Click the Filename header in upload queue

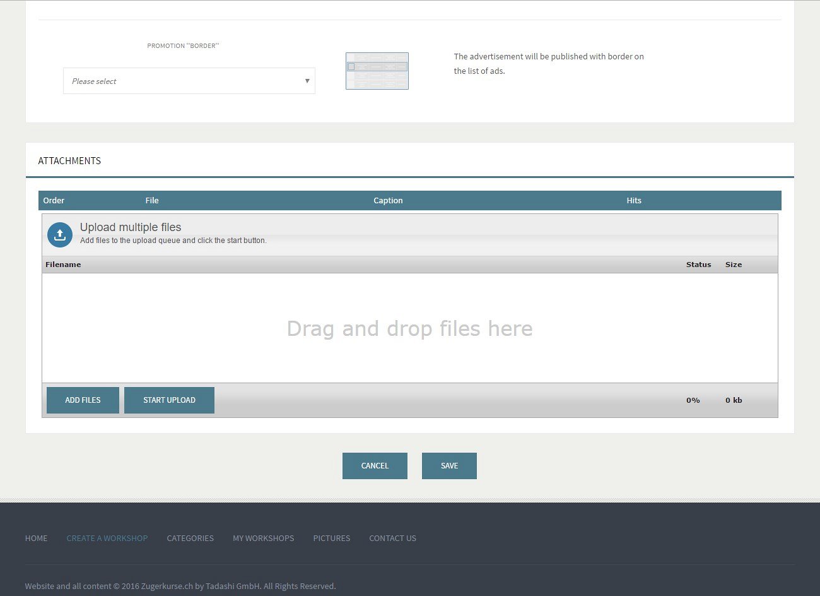click(63, 265)
